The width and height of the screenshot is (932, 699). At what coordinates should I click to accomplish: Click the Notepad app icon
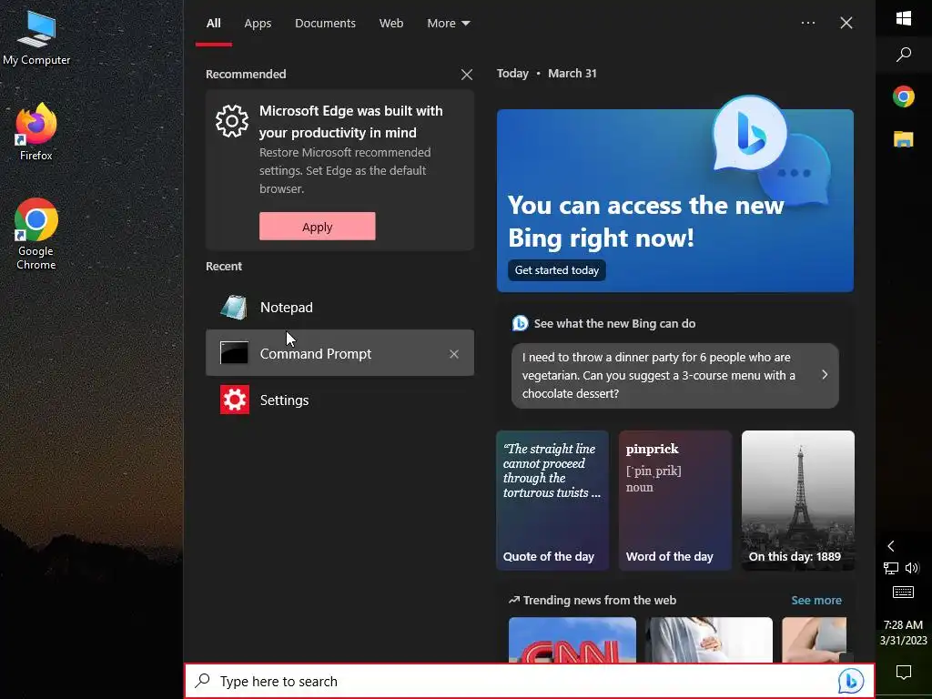point(234,308)
